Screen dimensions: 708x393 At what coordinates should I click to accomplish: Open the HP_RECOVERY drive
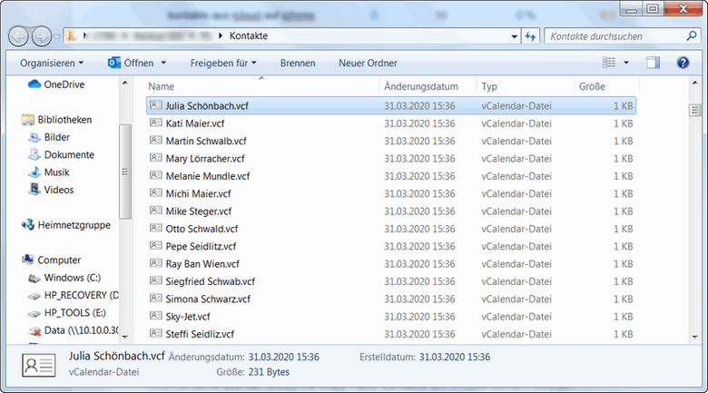[x=74, y=295]
